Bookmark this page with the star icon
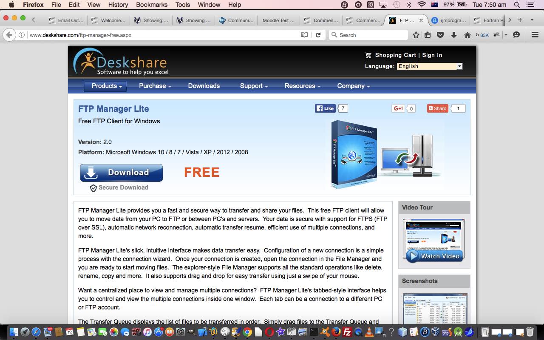Screen dimensions: 544x340 click(x=416, y=35)
